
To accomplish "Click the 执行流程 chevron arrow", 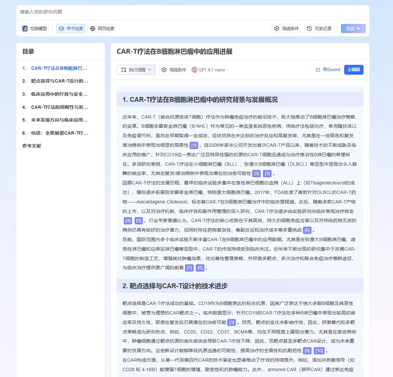I will point(150,70).
